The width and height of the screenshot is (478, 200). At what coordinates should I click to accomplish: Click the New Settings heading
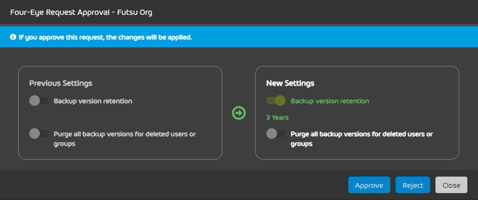tap(290, 83)
